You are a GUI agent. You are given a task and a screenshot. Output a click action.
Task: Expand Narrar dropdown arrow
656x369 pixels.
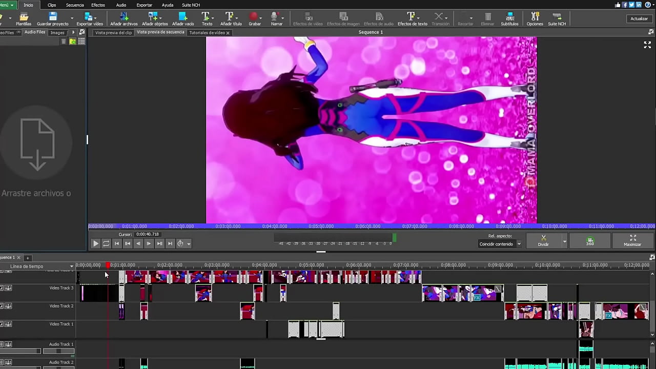click(281, 17)
